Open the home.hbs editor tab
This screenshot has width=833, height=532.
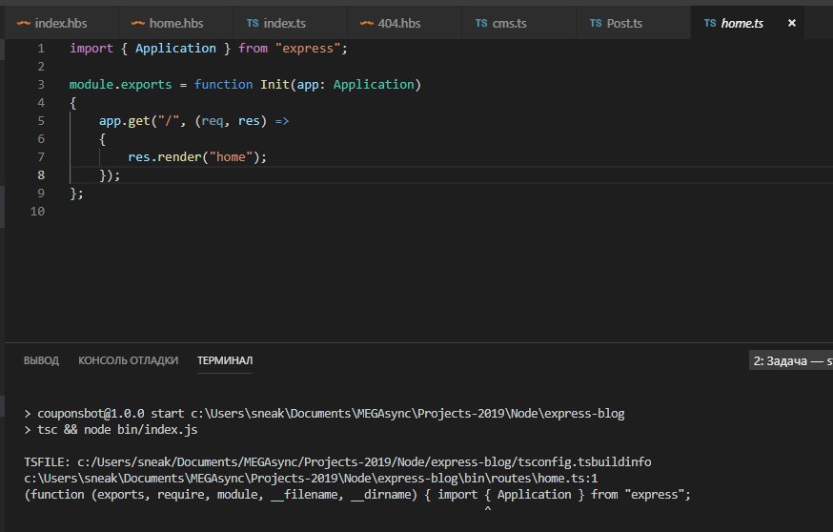pos(175,24)
